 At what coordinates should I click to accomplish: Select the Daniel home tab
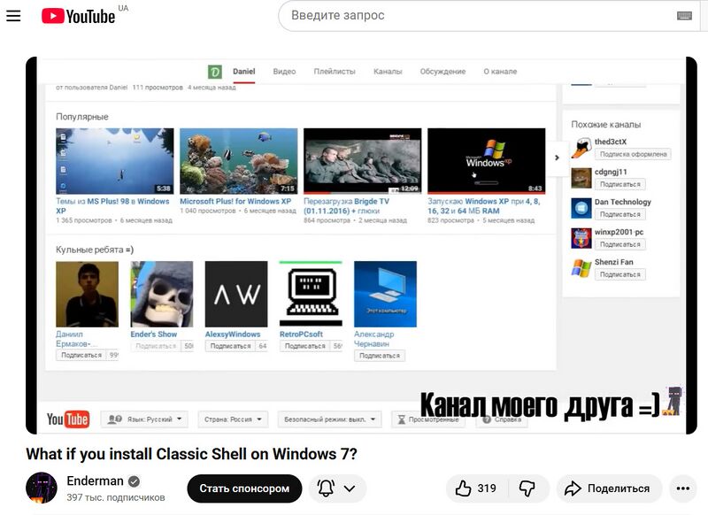(244, 72)
